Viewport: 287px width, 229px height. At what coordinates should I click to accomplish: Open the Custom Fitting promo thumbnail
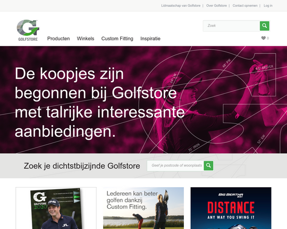(143, 208)
